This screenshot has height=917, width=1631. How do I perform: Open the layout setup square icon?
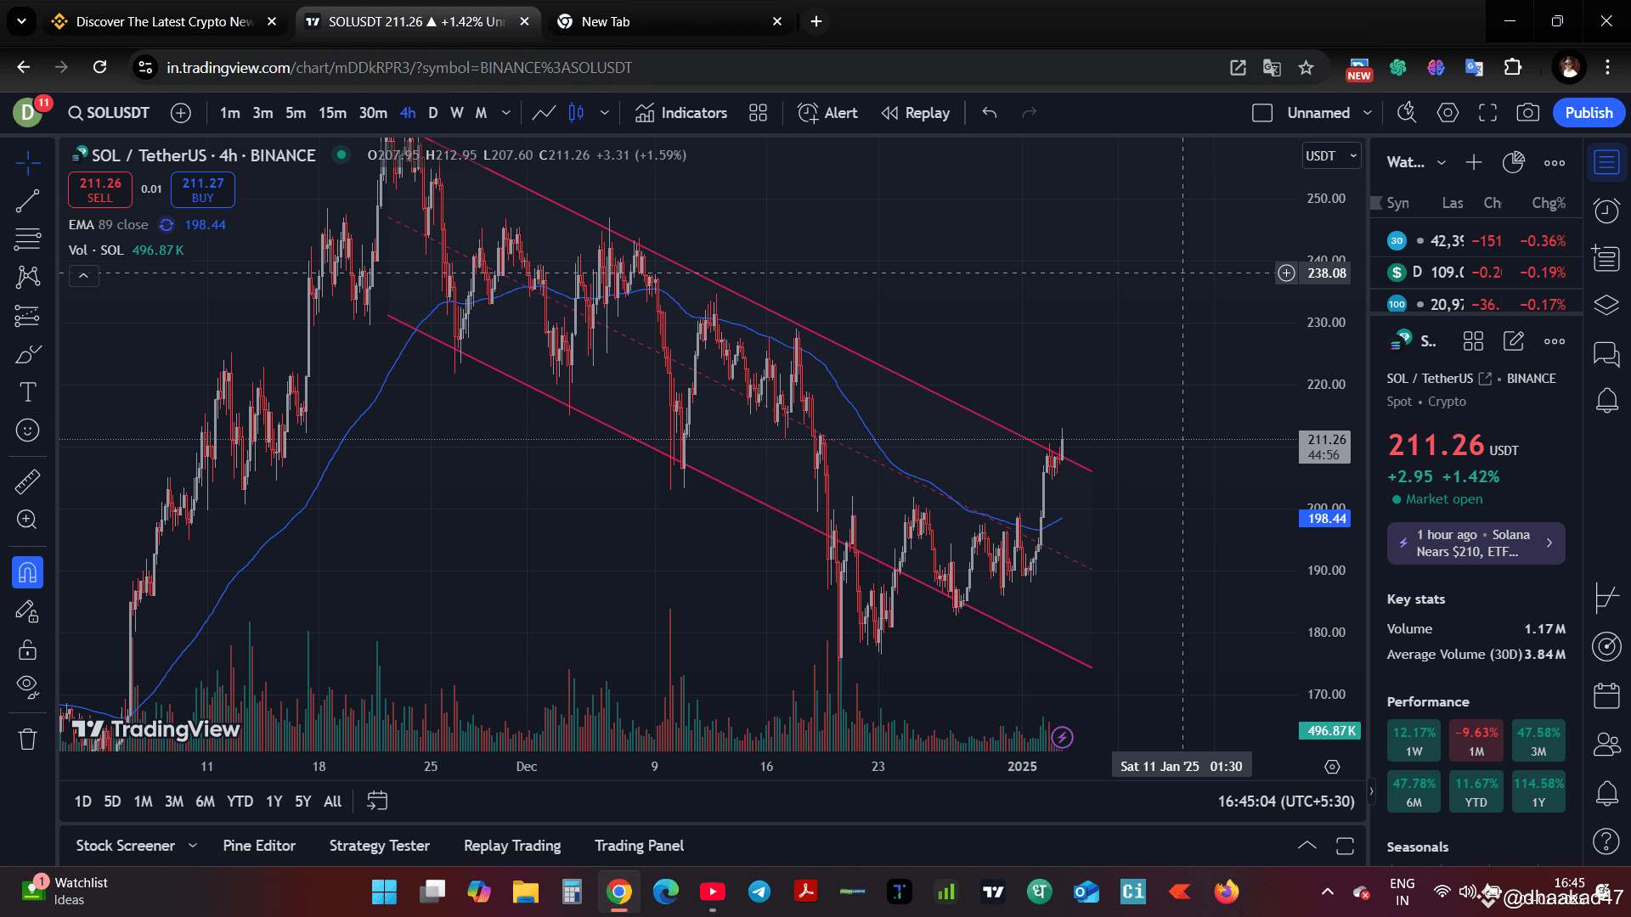click(1262, 113)
